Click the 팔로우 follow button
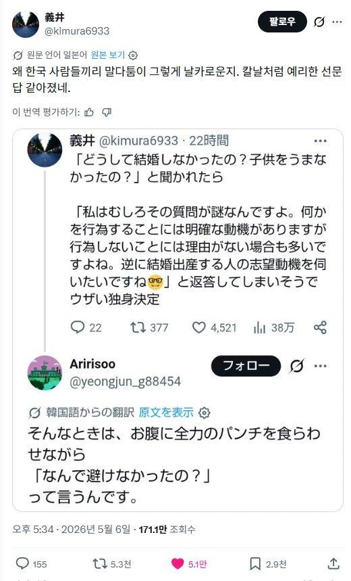This screenshot has width=351, height=581. point(282,22)
